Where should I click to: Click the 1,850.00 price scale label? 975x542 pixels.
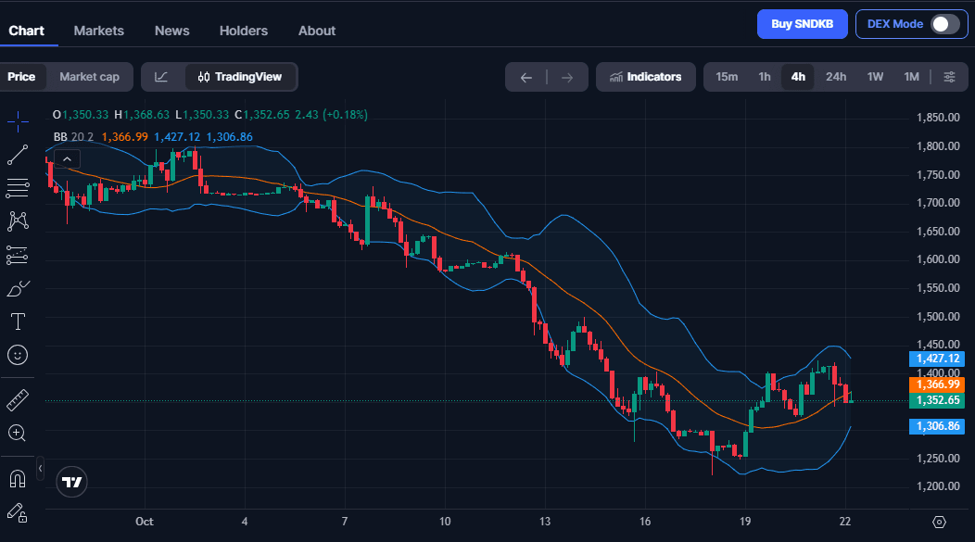coord(938,118)
